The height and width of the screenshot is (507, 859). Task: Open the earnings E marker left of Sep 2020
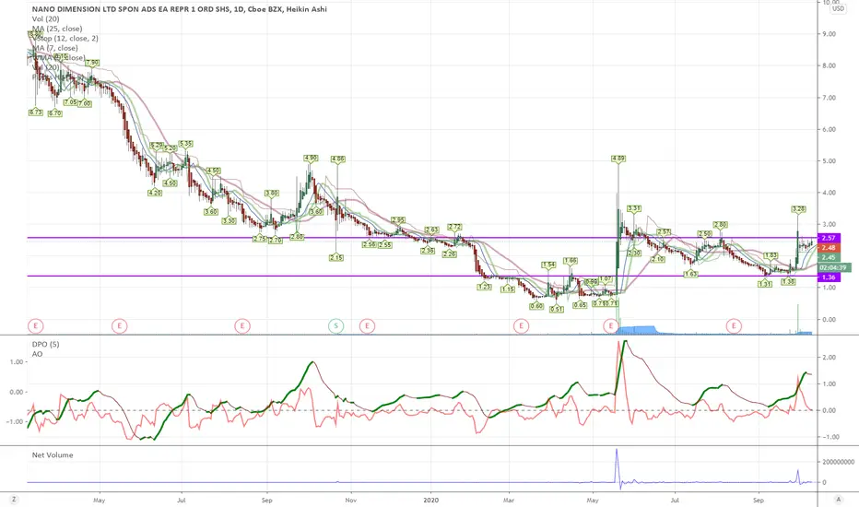click(x=734, y=326)
